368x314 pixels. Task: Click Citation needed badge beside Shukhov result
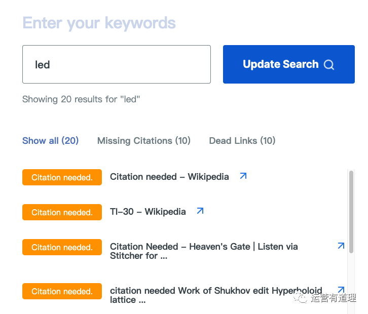click(62, 291)
